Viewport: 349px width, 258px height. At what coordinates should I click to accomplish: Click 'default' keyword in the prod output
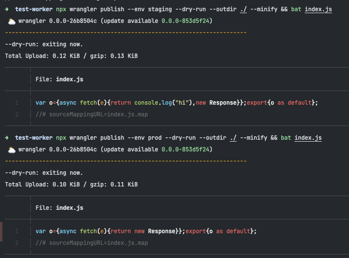238,231
